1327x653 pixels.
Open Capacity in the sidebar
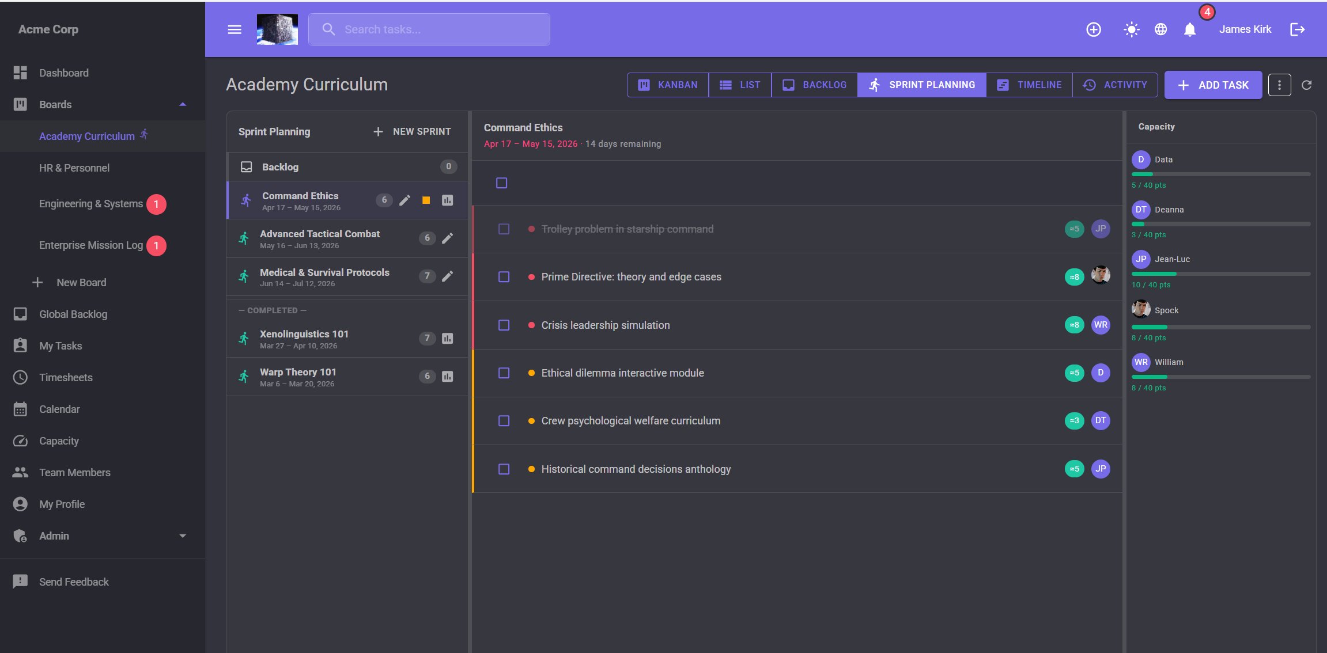coord(103,441)
